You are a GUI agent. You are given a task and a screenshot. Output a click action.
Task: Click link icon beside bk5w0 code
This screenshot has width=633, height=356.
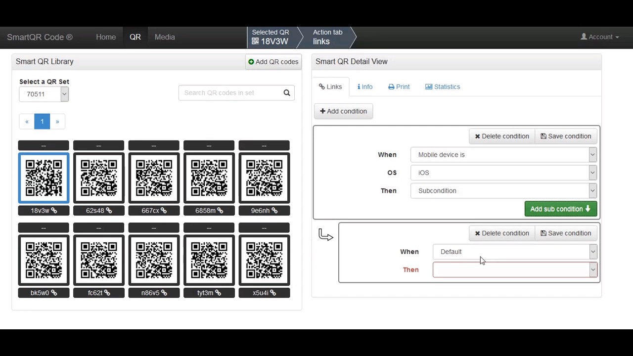[x=54, y=293]
